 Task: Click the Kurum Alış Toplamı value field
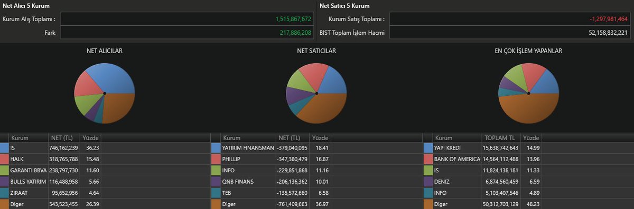coord(187,19)
